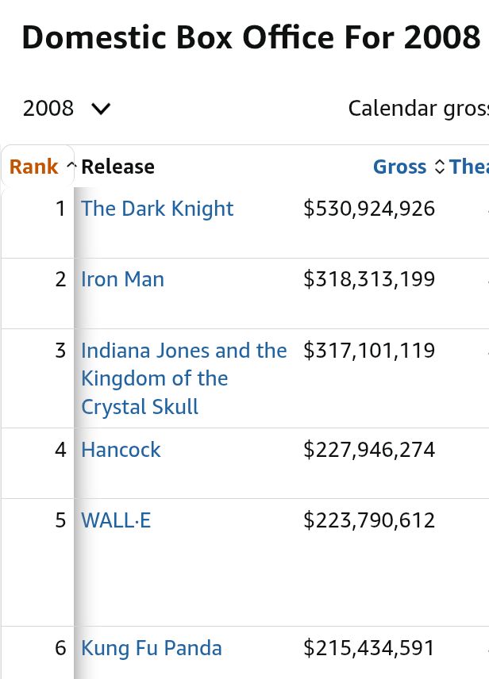
Task: Open the WALL·E release link
Action: click(x=116, y=520)
